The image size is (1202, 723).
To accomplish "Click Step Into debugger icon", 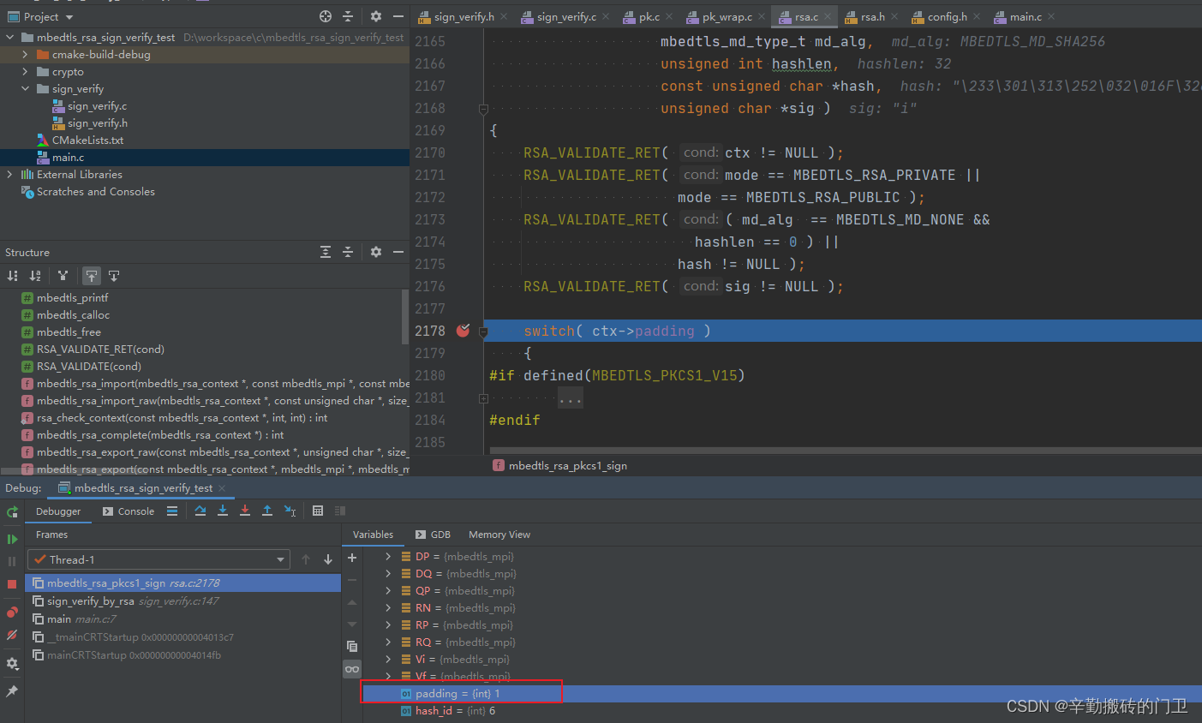I will point(223,511).
